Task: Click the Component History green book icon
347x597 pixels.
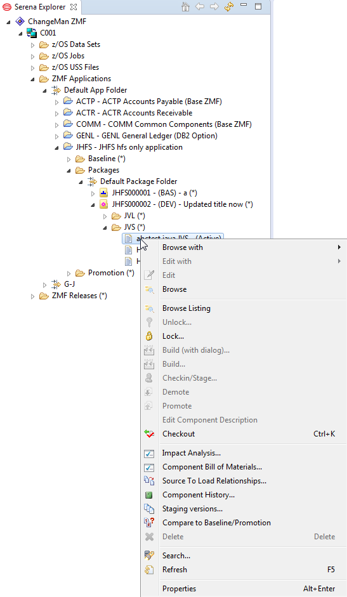Action: pyautogui.click(x=149, y=495)
